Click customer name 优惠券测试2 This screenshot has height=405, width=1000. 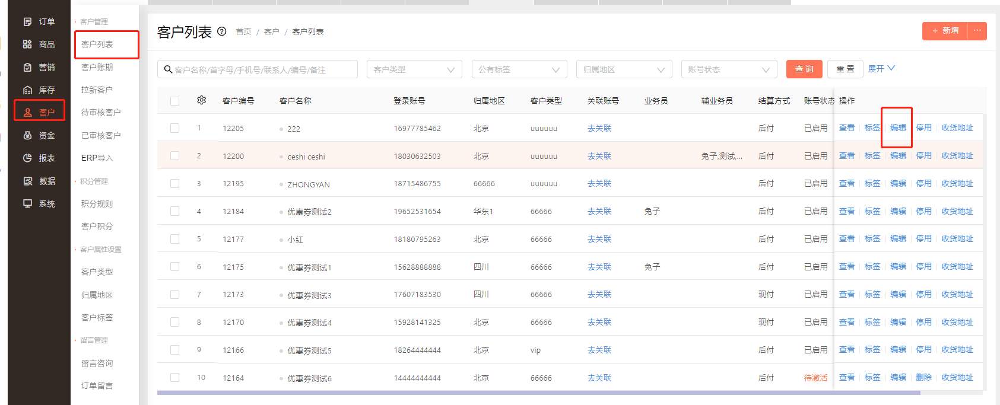click(x=309, y=212)
